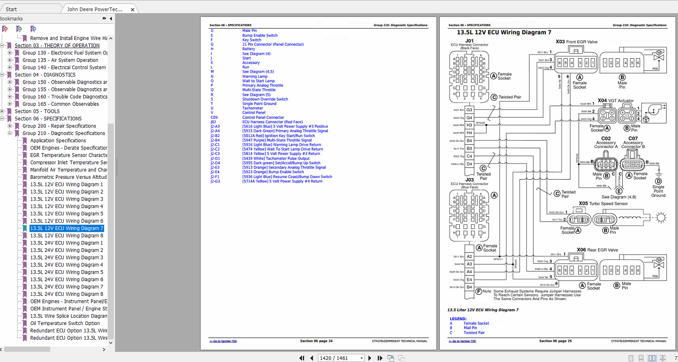Click the bookmarks scroll right arrow
Image resolution: width=678 pixels, height=362 pixels.
point(104,349)
